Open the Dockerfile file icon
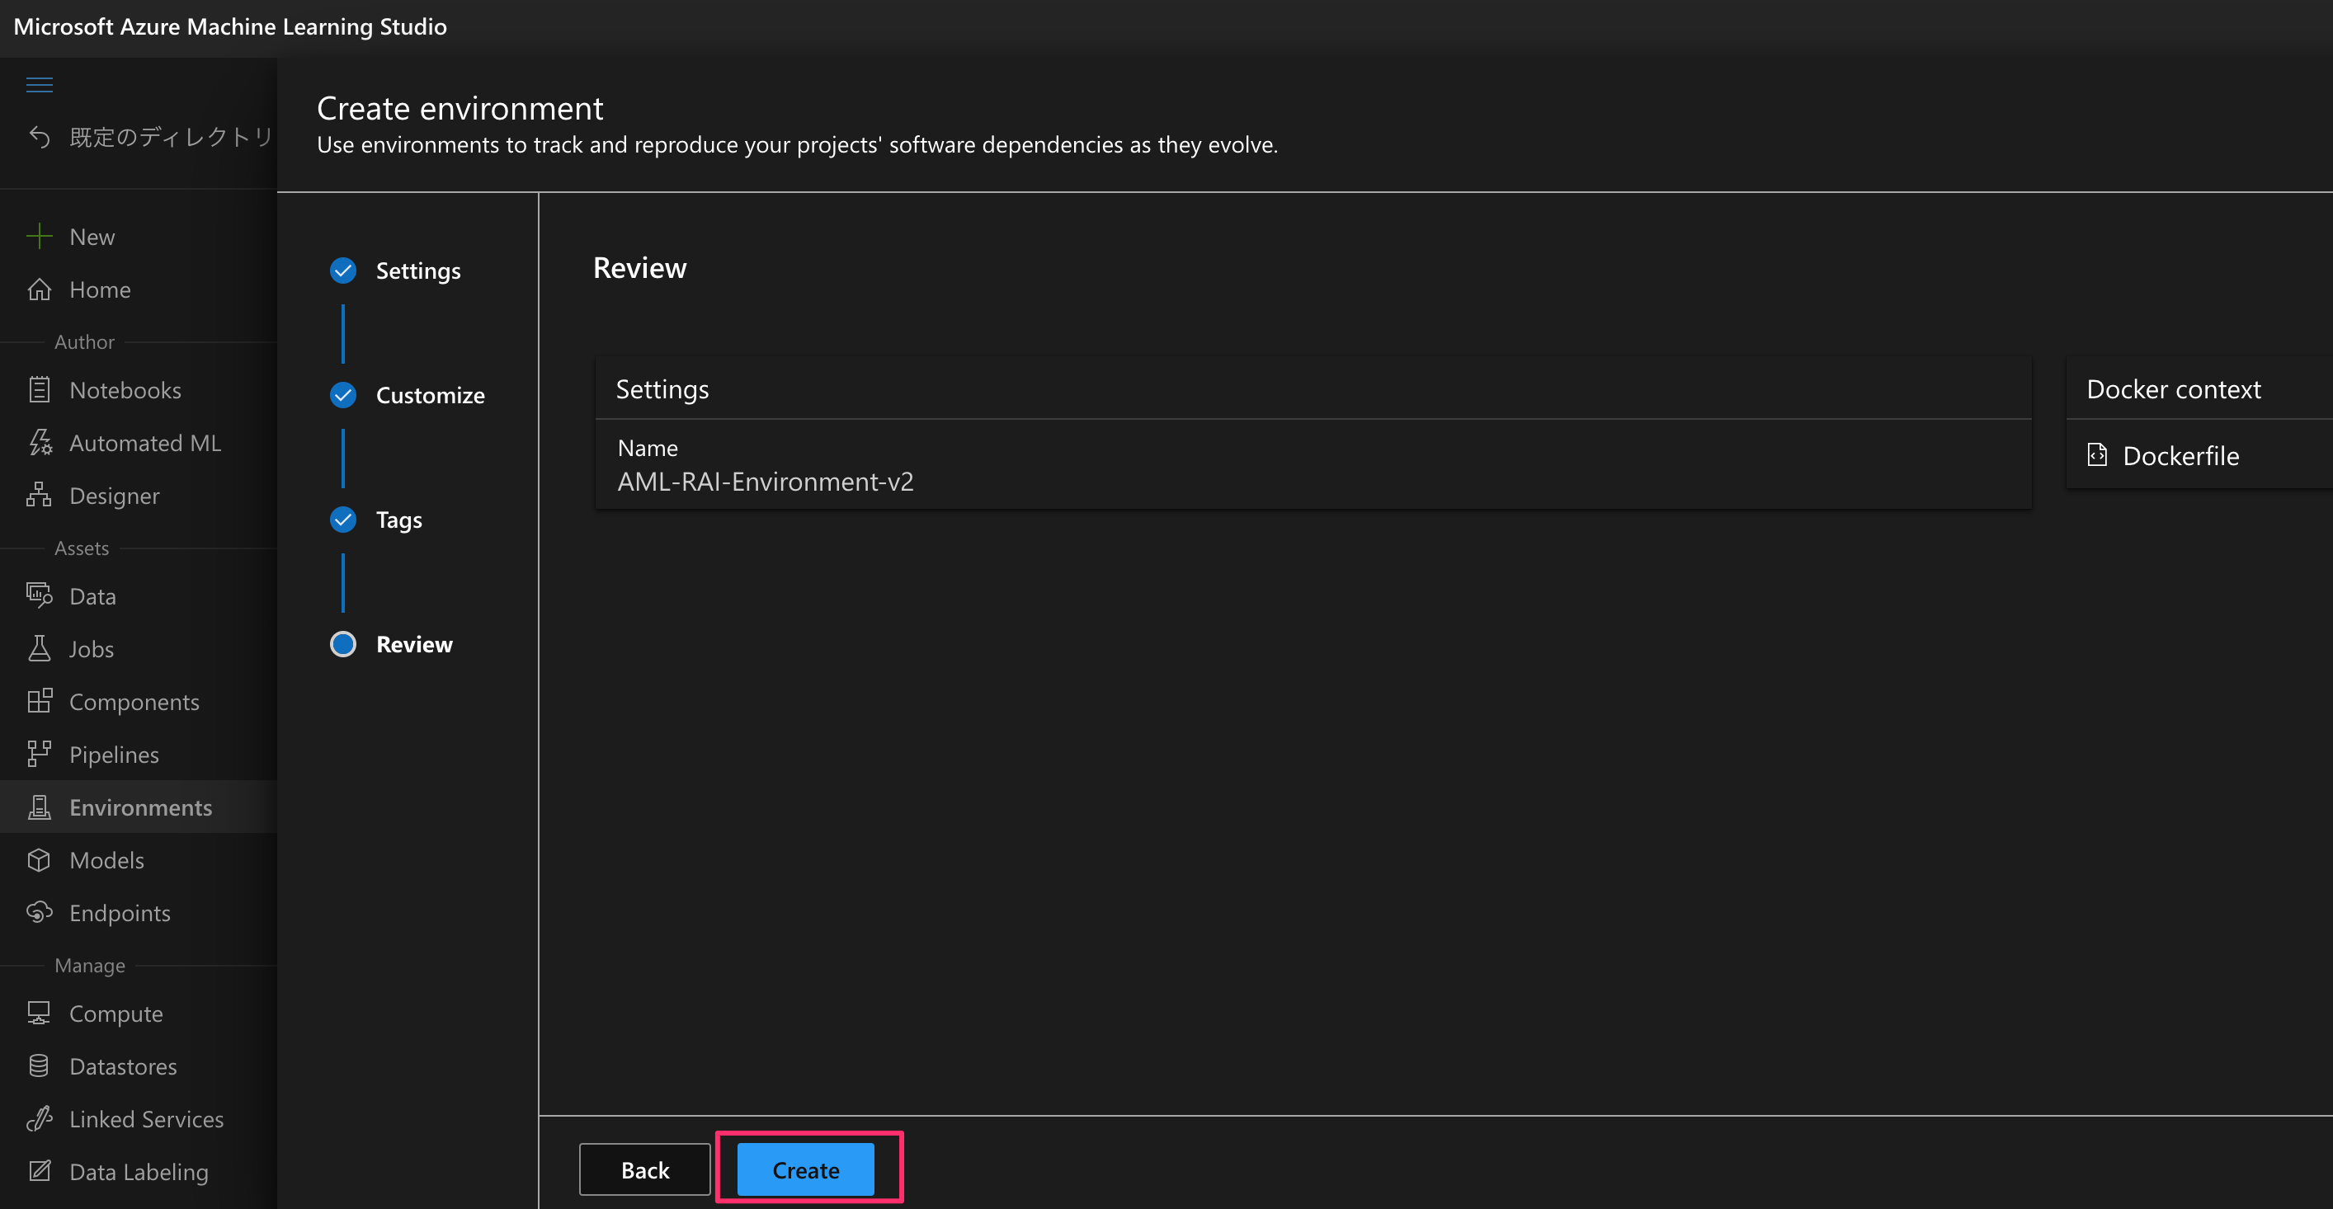The width and height of the screenshot is (2333, 1209). click(2096, 454)
